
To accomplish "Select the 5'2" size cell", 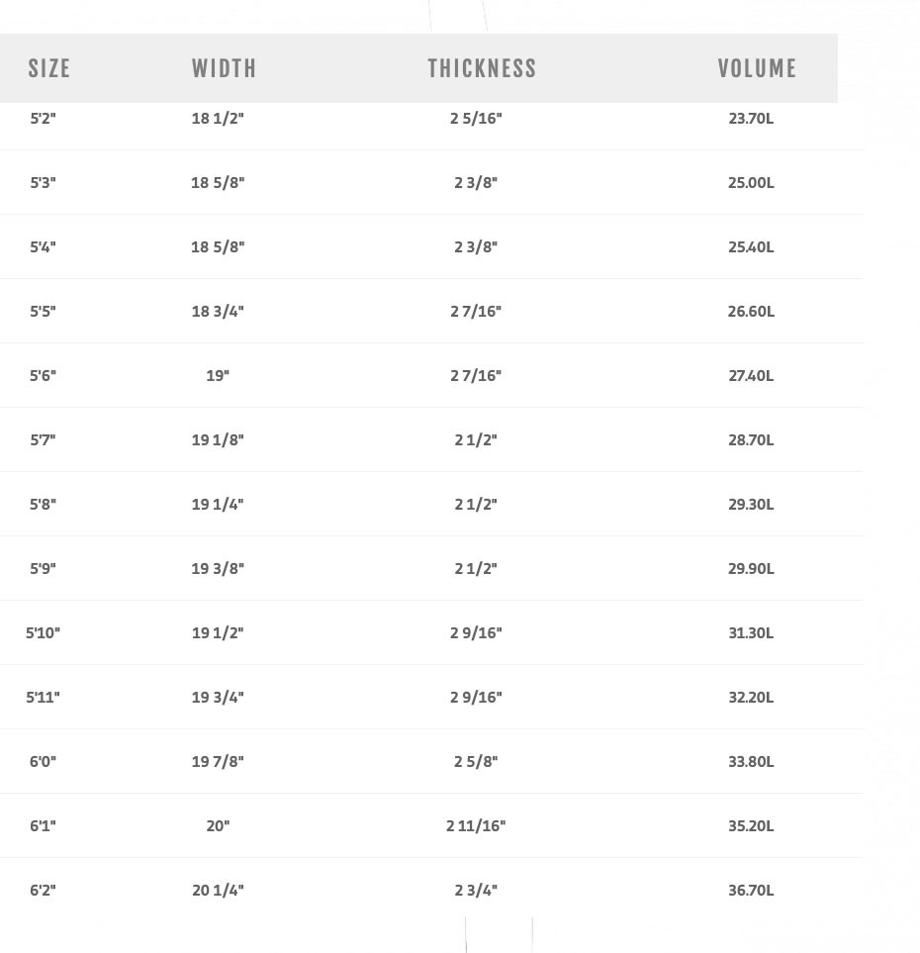I will point(43,119).
